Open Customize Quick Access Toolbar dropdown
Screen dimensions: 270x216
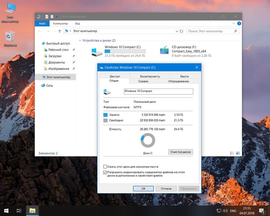click(x=57, y=17)
